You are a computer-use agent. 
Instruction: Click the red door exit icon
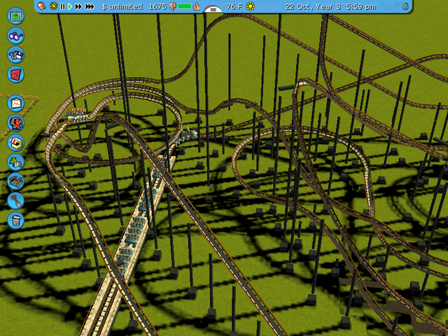point(15,74)
